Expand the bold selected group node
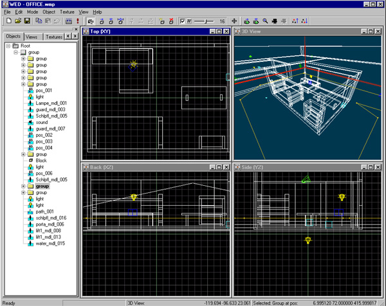Viewport: 386px width, 306px height. coord(23,186)
